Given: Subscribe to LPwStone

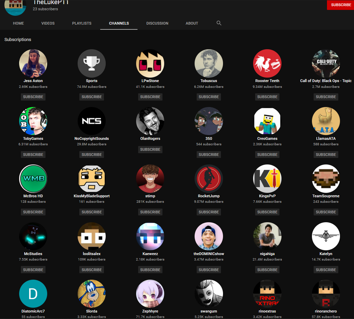Looking at the screenshot, I should pos(150,97).
